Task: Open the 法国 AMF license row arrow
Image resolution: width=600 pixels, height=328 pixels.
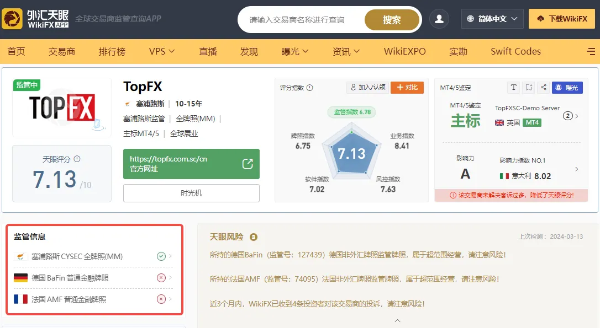Action: click(x=171, y=299)
